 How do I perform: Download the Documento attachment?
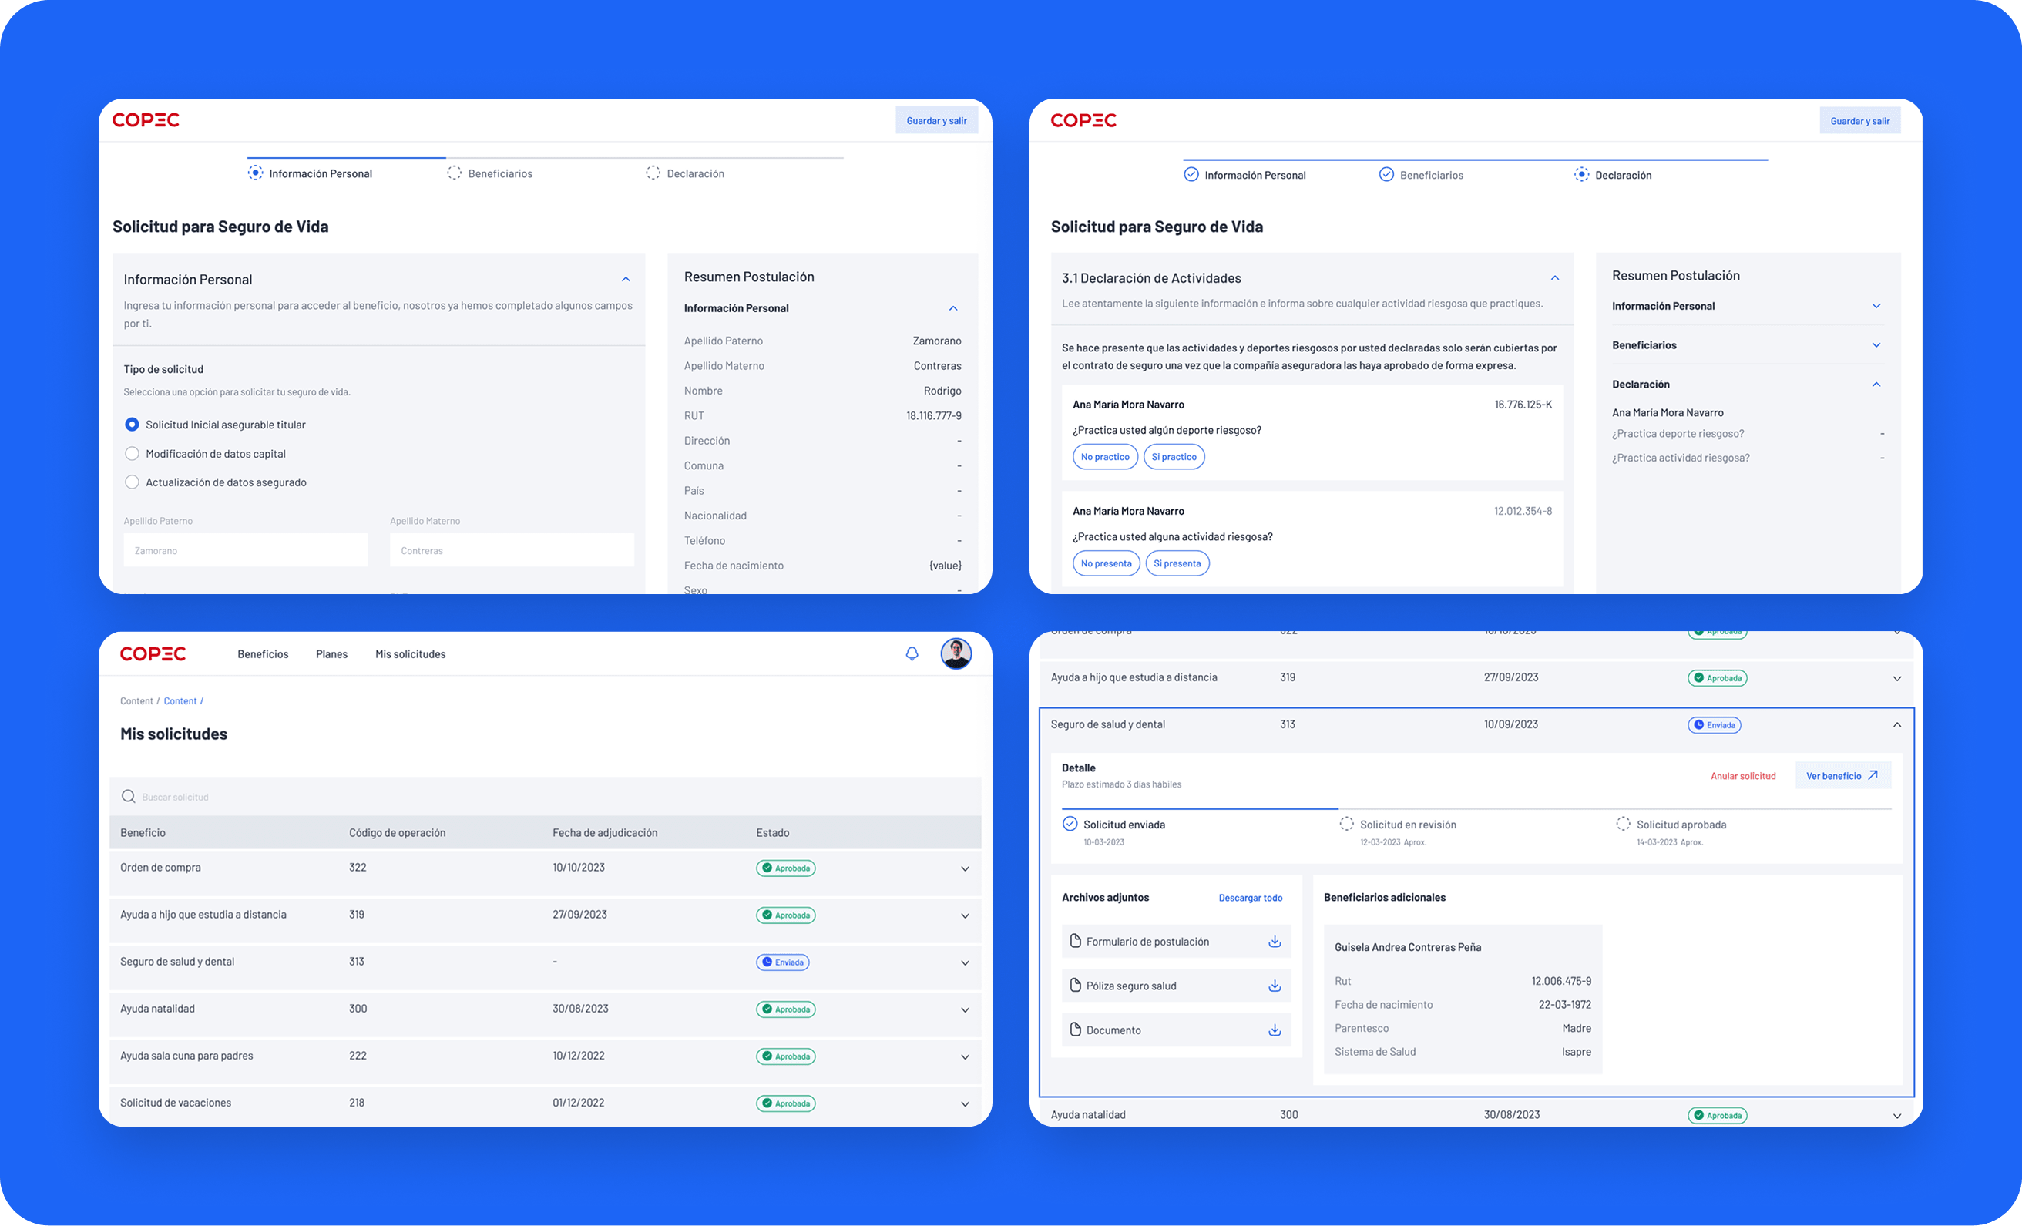point(1275,1030)
